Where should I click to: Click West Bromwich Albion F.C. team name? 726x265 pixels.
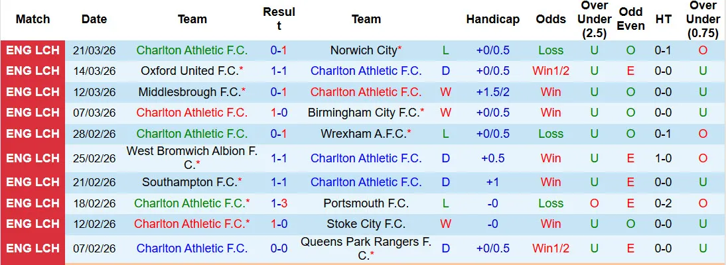[192, 152]
